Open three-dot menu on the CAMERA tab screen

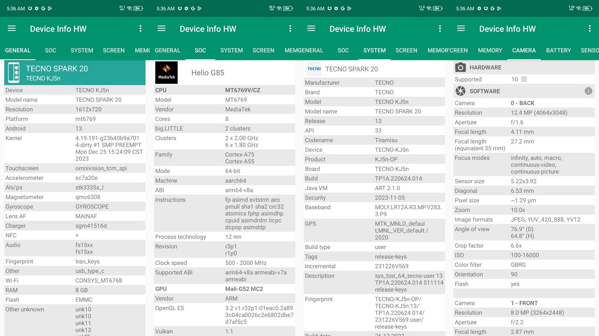click(590, 29)
